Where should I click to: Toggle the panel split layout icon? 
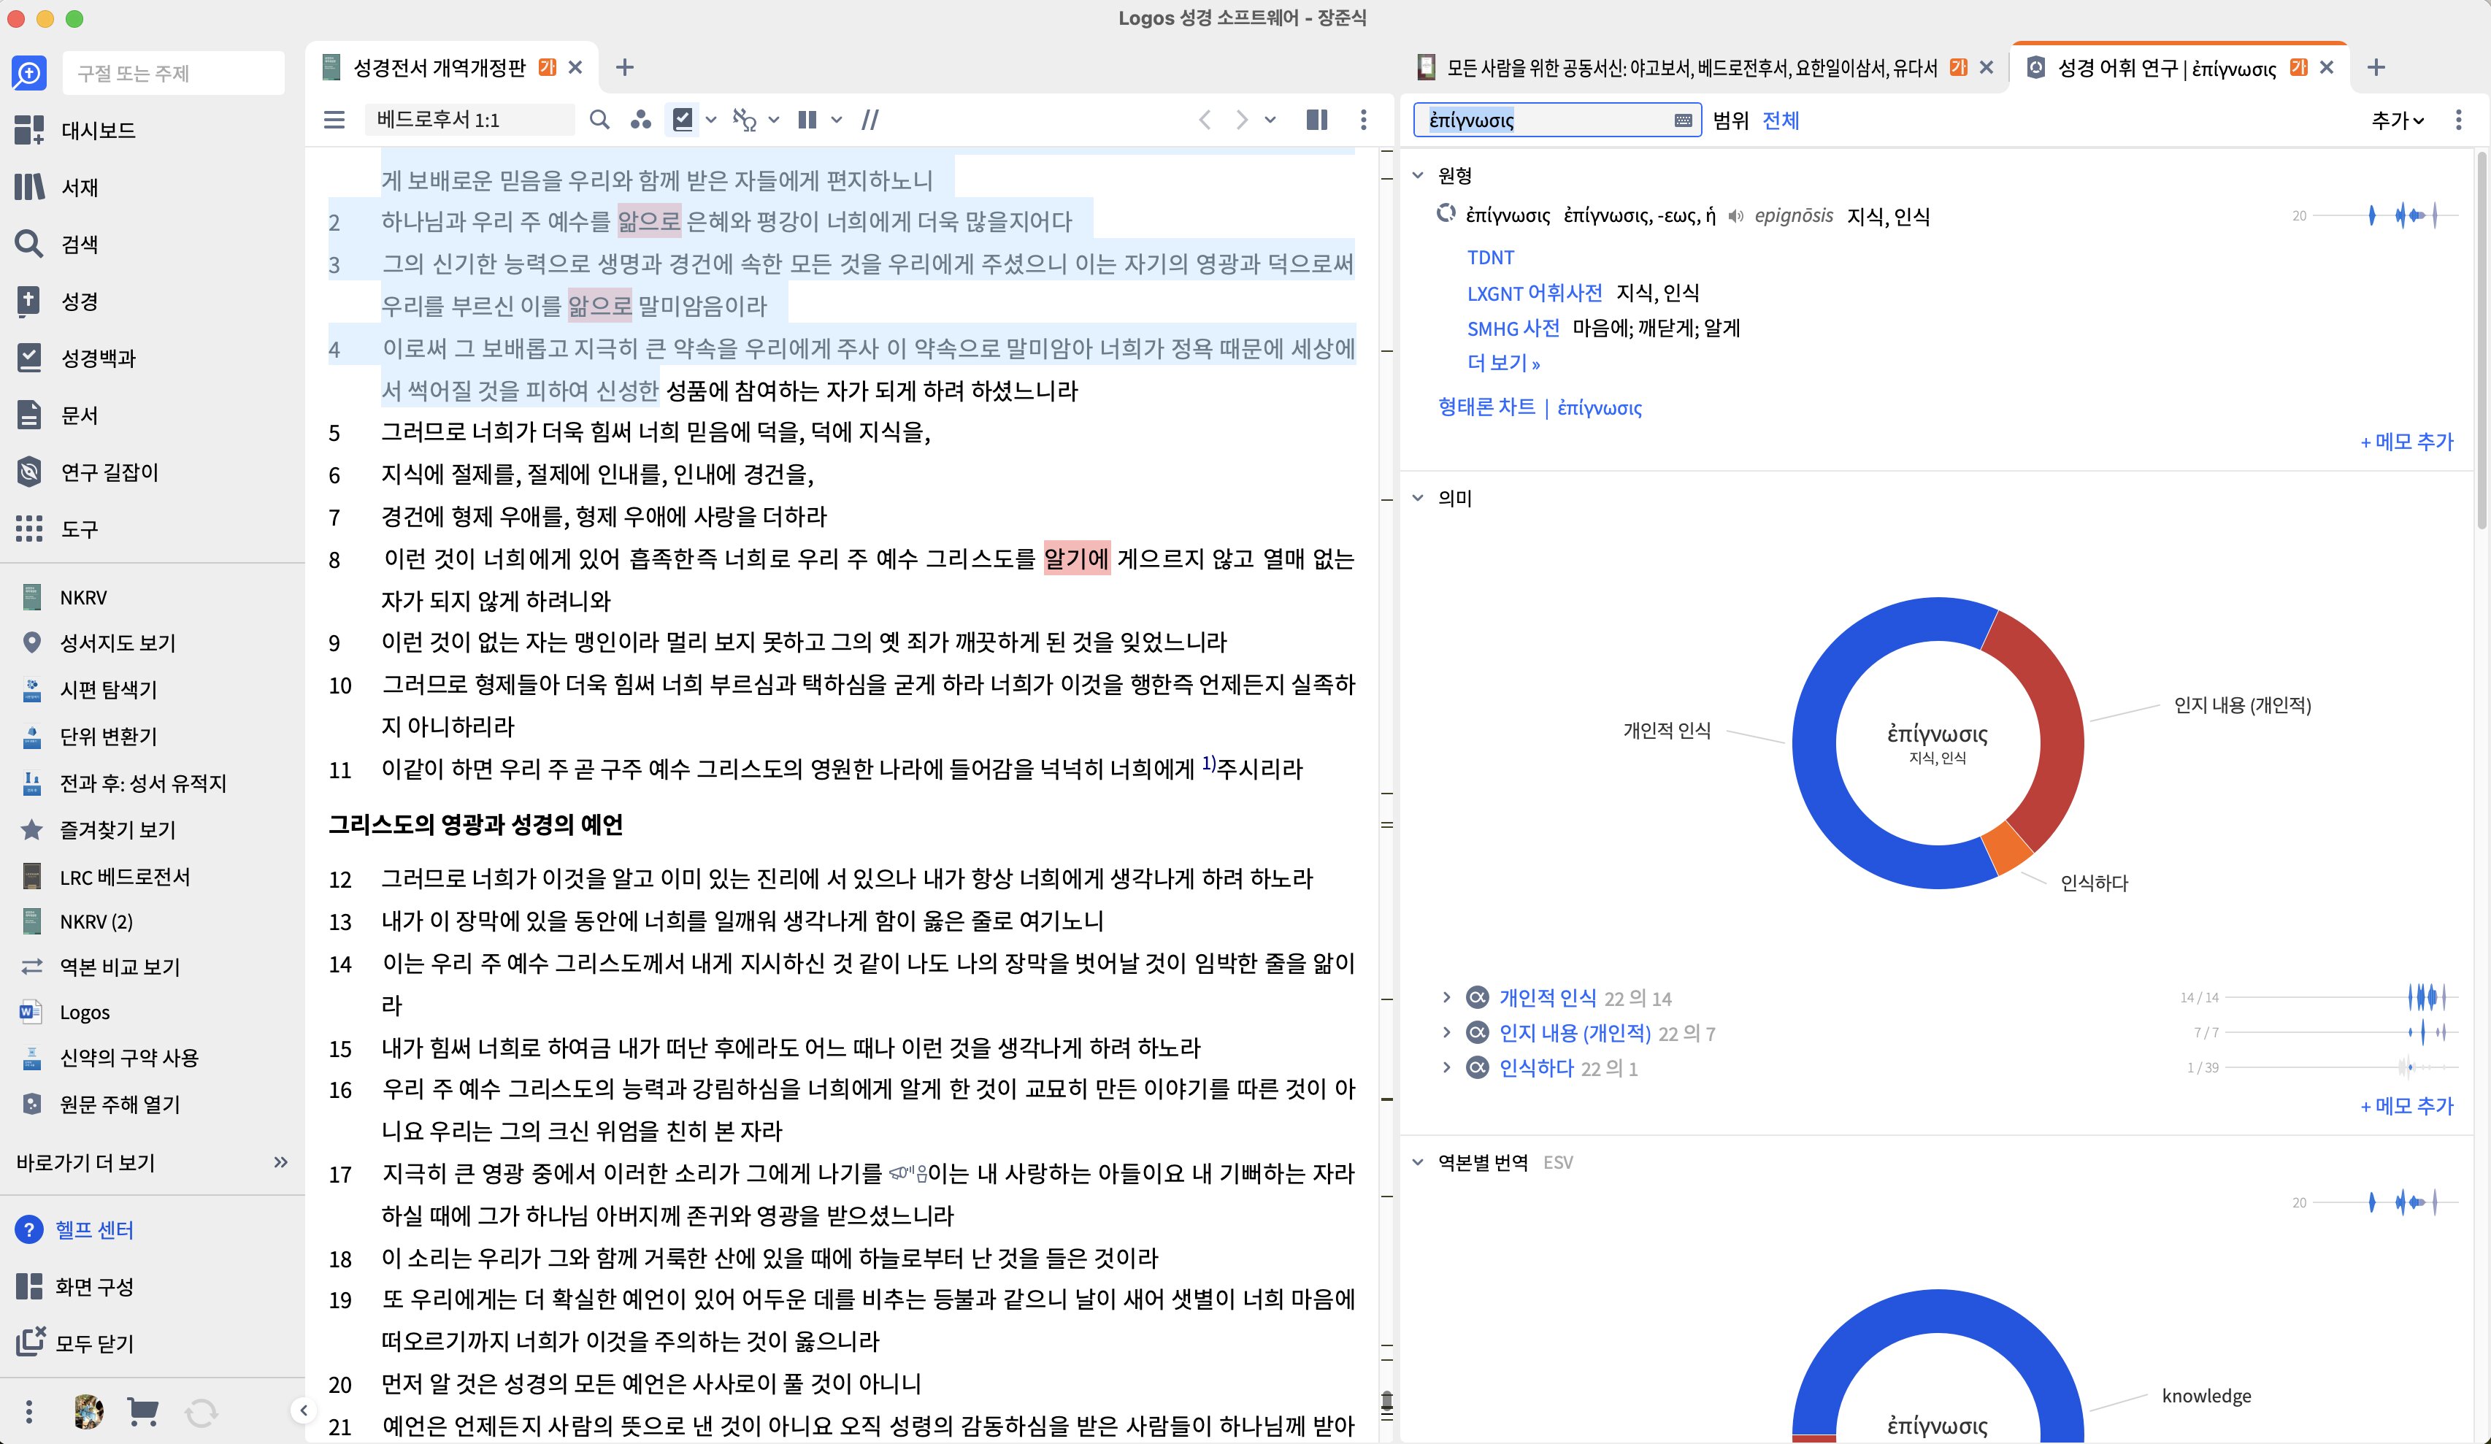[x=1316, y=120]
